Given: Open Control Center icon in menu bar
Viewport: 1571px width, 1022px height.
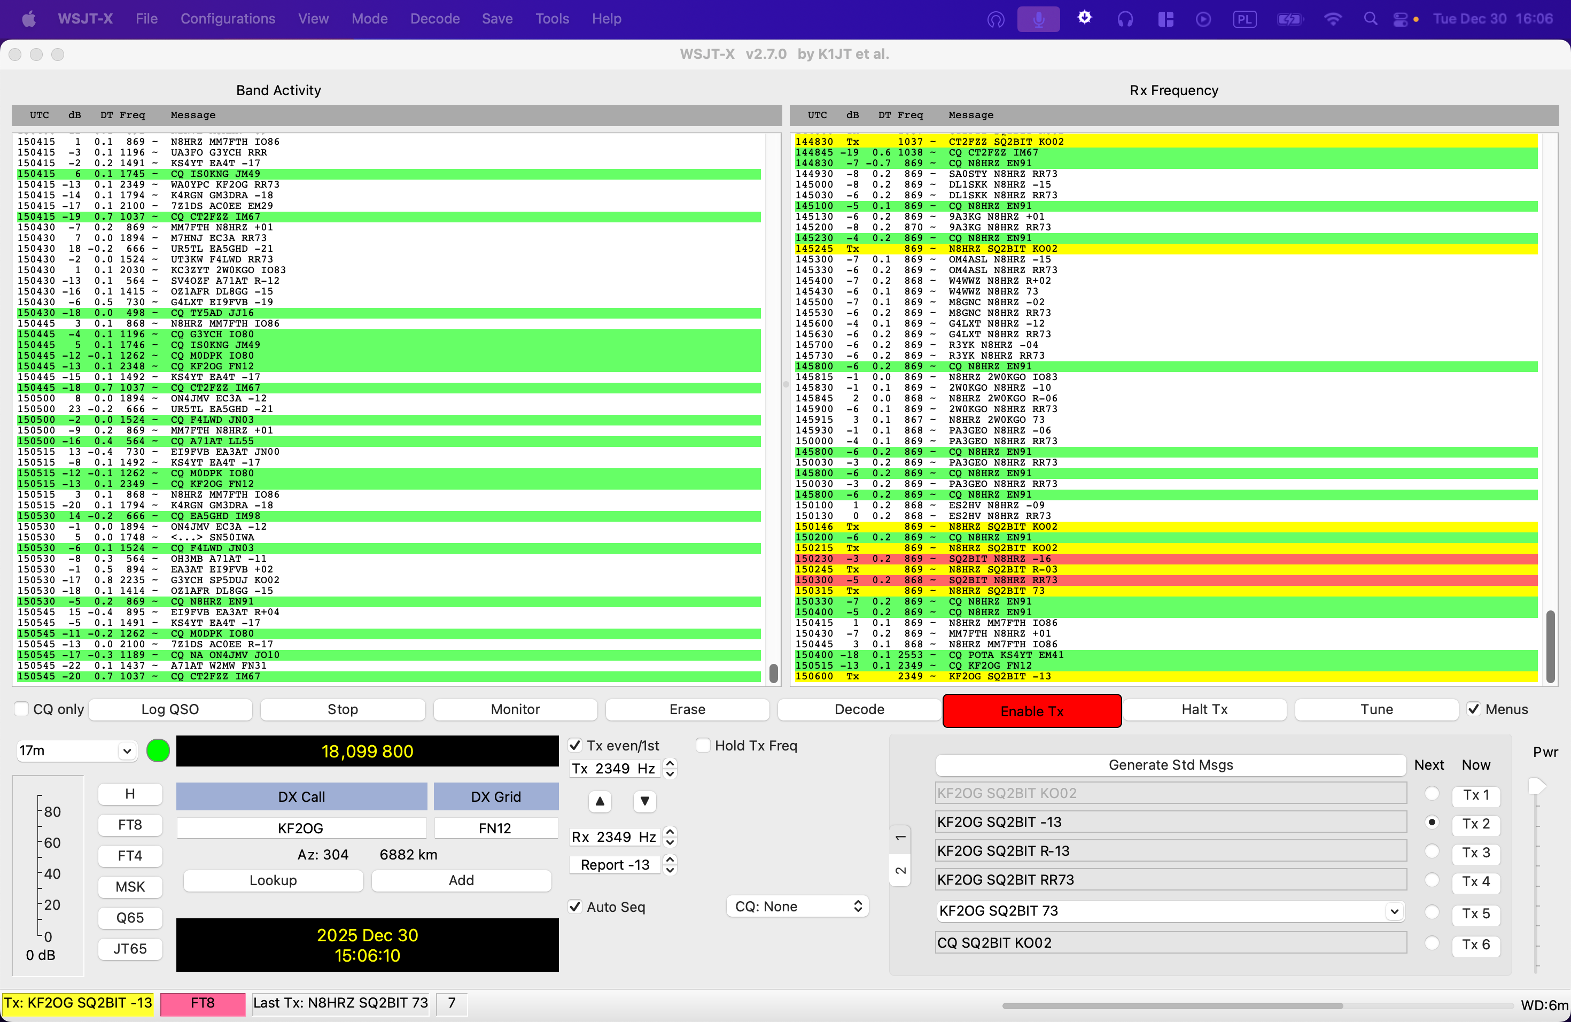Looking at the screenshot, I should tap(1400, 19).
